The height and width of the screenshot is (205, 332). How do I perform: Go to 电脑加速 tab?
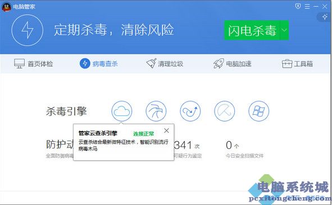(x=232, y=63)
